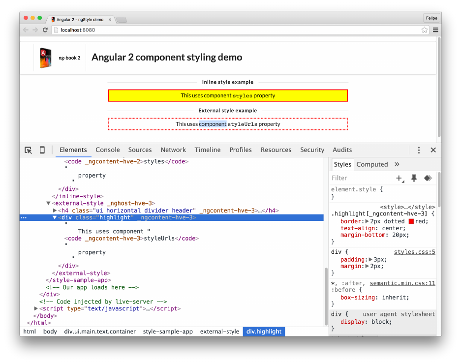This screenshot has height=364, width=461.
Task: Expand margin shorthand property triangle
Action: (367, 267)
